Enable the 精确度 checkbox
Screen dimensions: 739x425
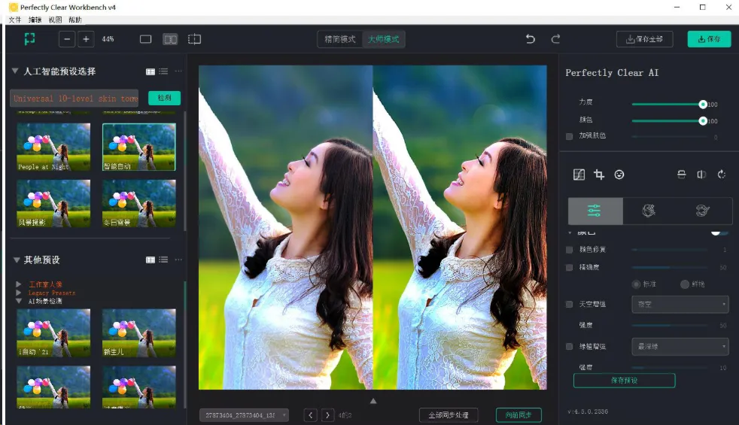click(570, 268)
